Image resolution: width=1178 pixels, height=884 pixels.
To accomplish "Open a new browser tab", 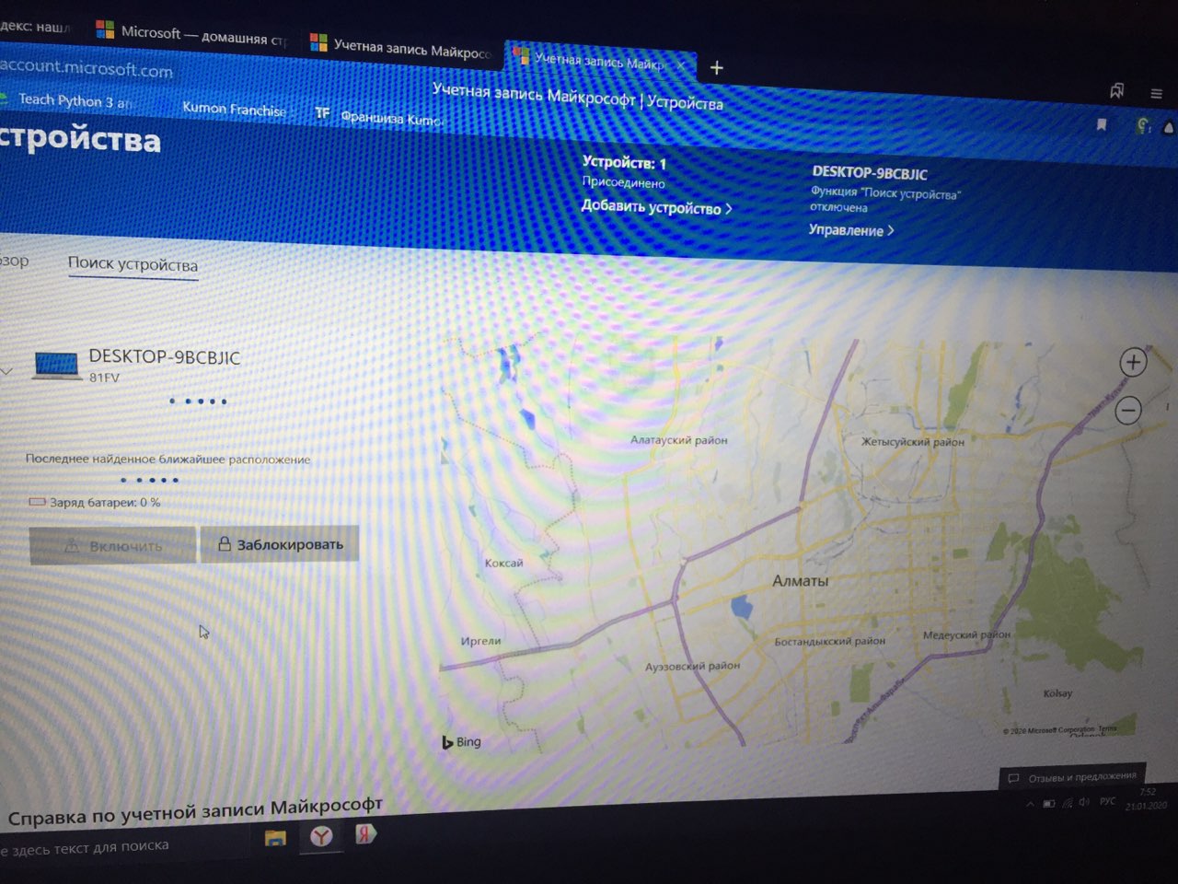I will coord(716,67).
